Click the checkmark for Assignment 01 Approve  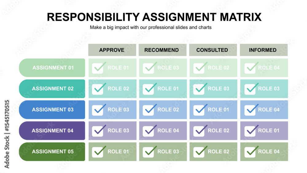pos(99,67)
